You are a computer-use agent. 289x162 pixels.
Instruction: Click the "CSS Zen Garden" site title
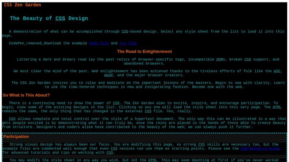[22, 5]
